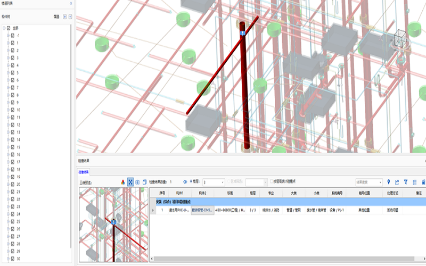
Task: Collapse the 全部 root tree node
Action: [x=4, y=28]
